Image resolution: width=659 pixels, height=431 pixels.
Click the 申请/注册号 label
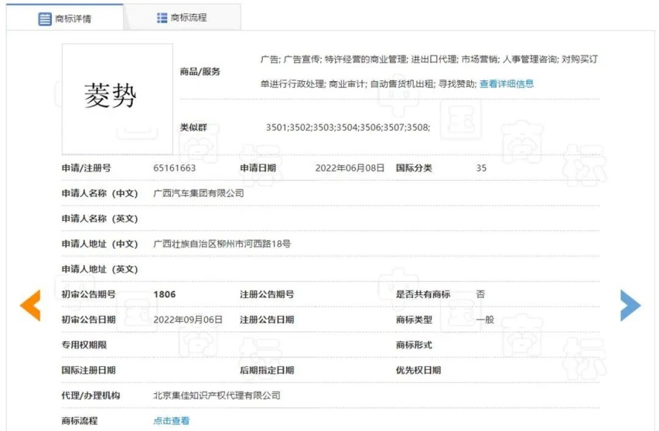point(86,168)
